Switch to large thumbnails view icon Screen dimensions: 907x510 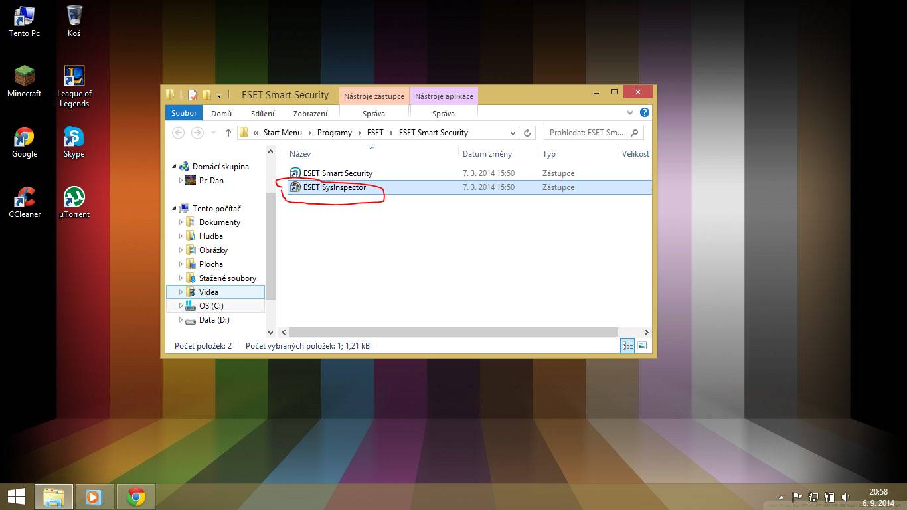(642, 345)
